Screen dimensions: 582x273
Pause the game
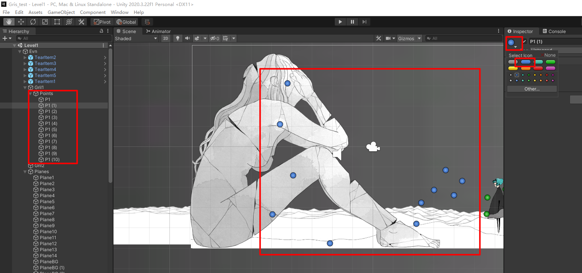[352, 22]
